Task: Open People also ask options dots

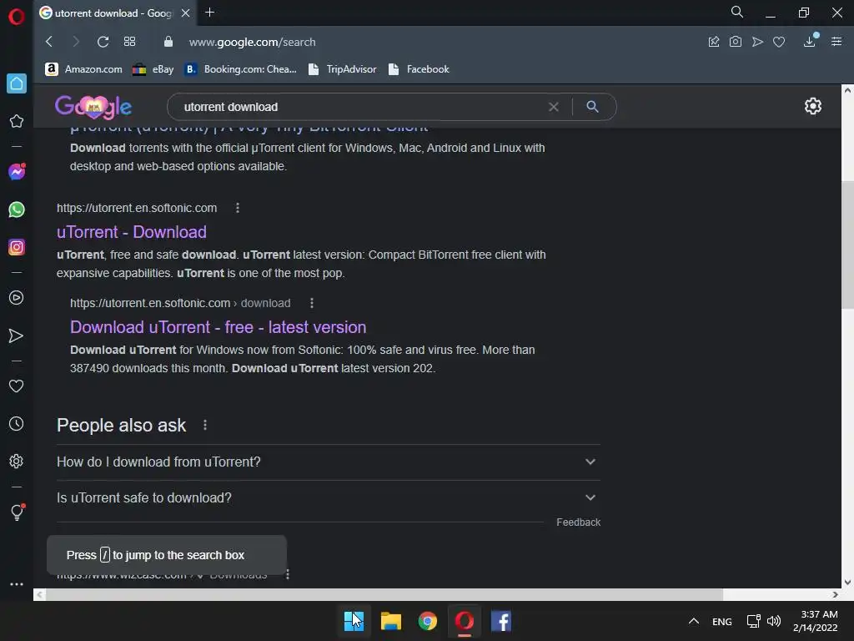Action: 205,425
